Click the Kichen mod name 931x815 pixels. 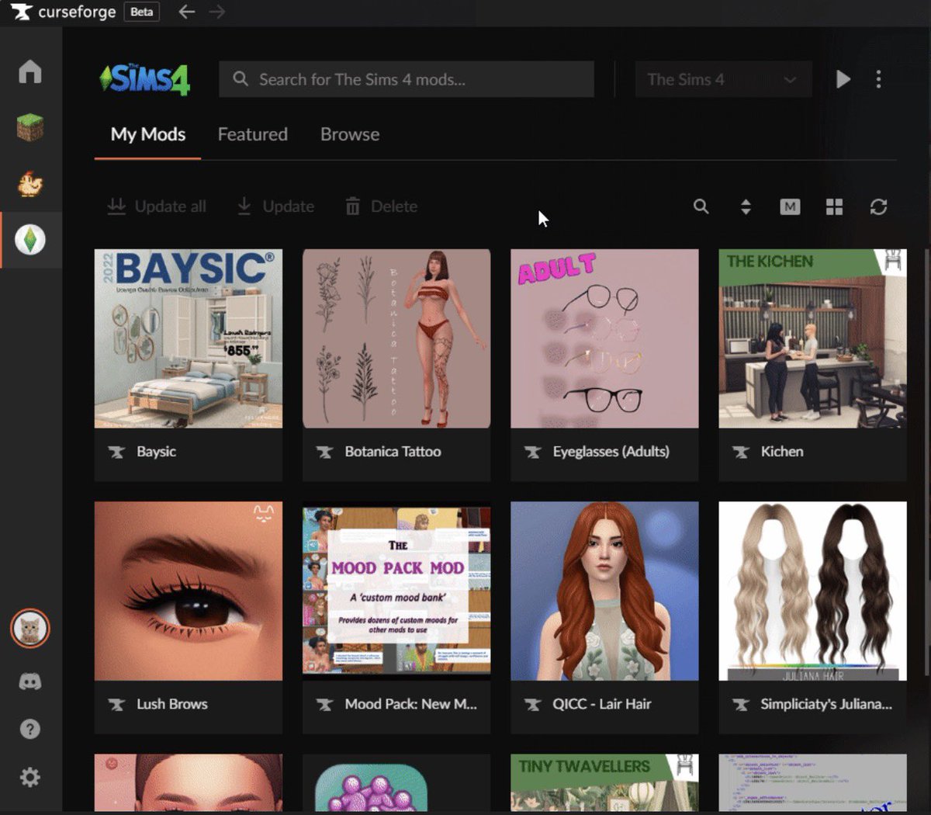click(781, 452)
